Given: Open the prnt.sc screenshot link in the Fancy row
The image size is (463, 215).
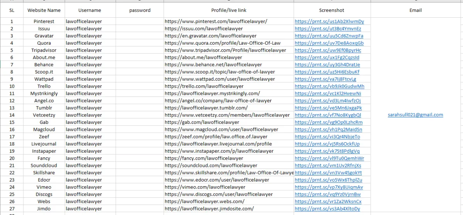Looking at the screenshot, I should pyautogui.click(x=330, y=158).
